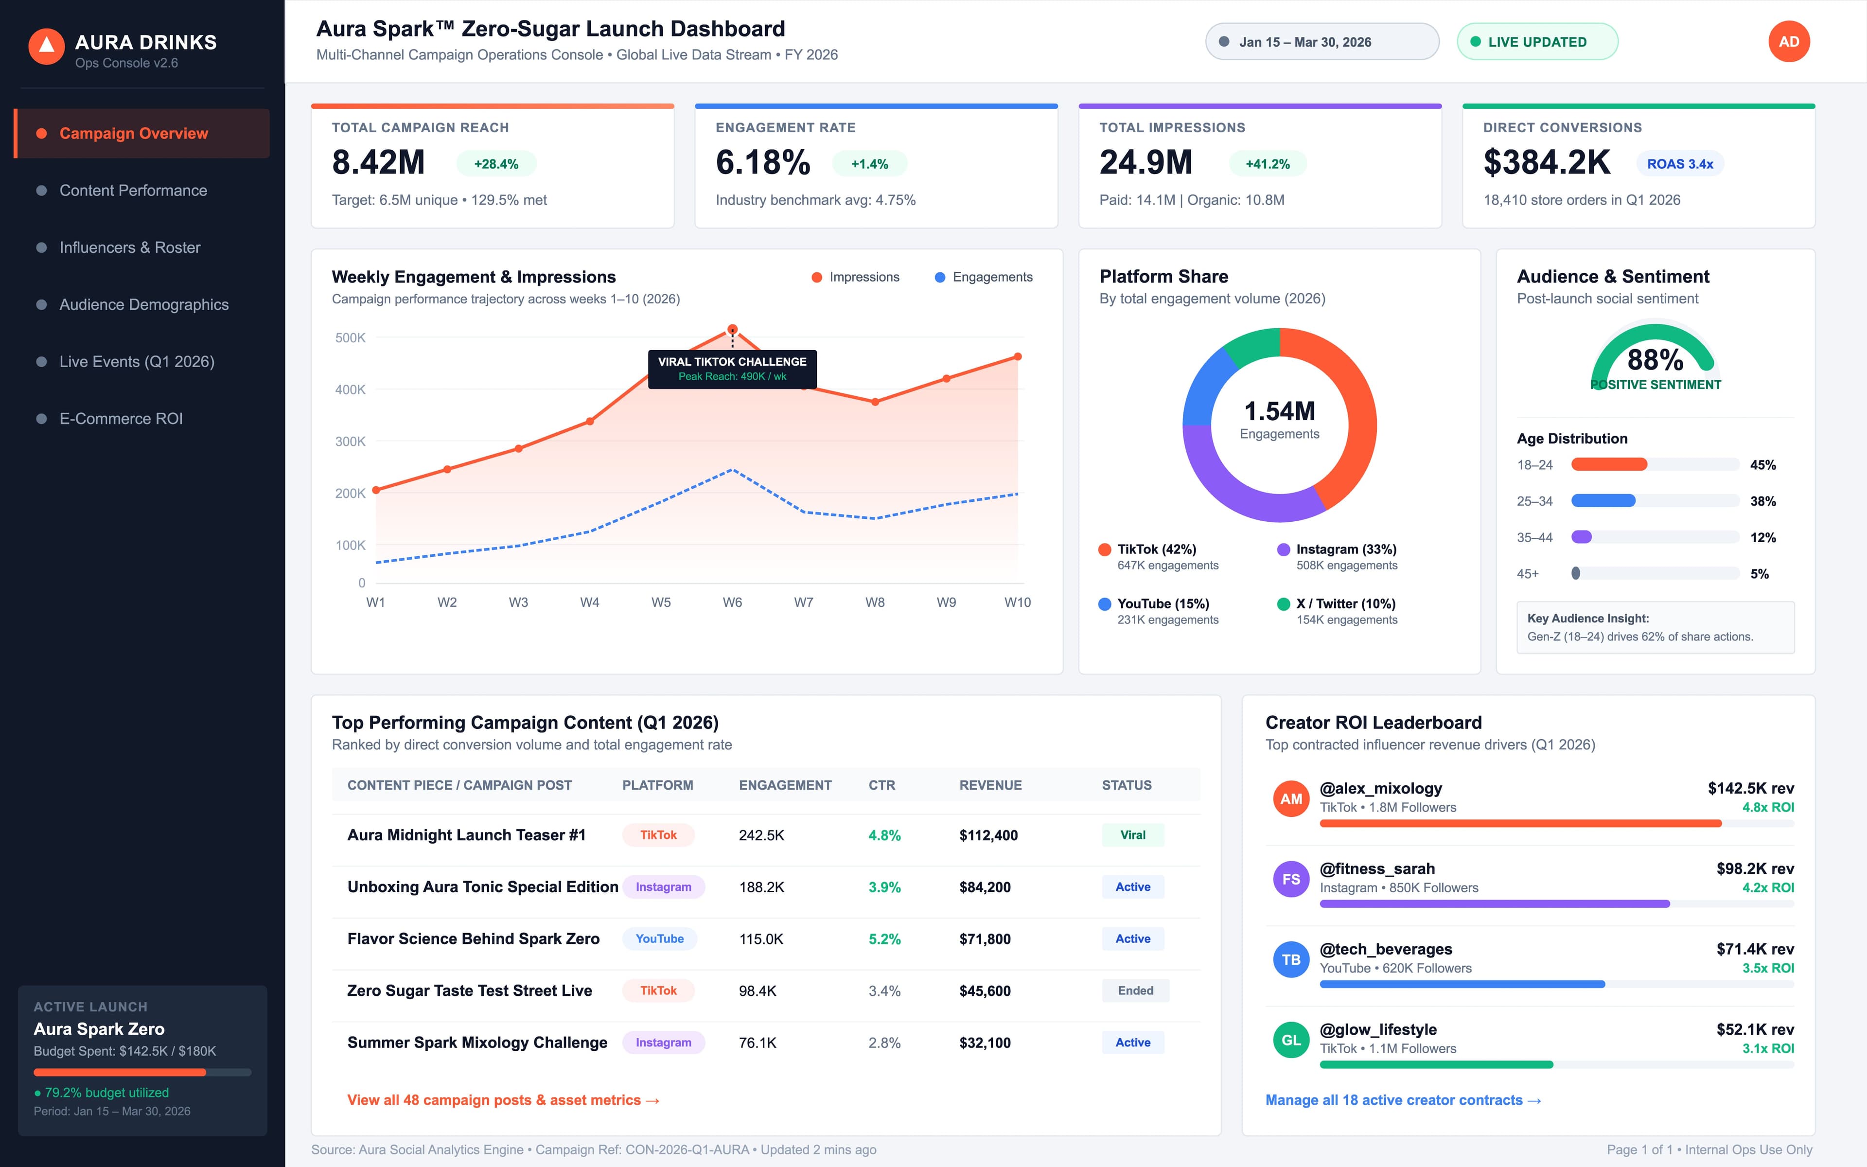Open Unboxing Aura Tonic Special Edition row
The image size is (1867, 1167).
(x=765, y=887)
